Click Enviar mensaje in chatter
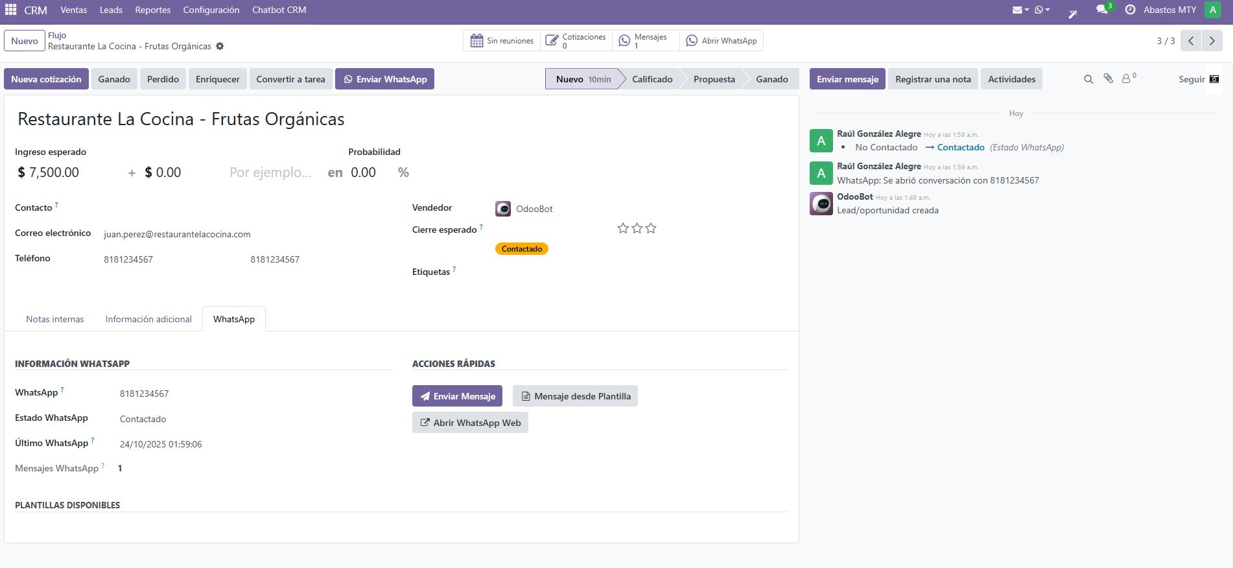This screenshot has height=568, width=1233. tap(847, 79)
